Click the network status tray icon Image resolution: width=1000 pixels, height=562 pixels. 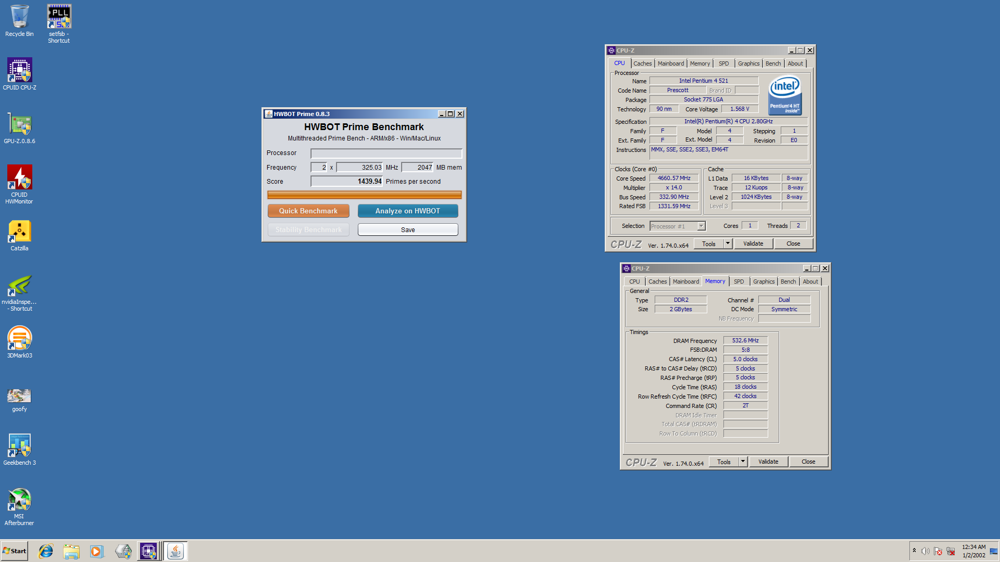(x=951, y=551)
